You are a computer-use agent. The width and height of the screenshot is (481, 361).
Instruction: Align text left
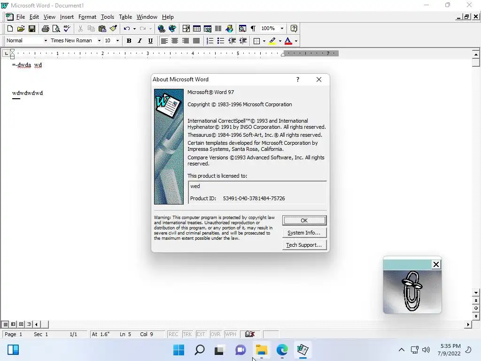point(164,41)
